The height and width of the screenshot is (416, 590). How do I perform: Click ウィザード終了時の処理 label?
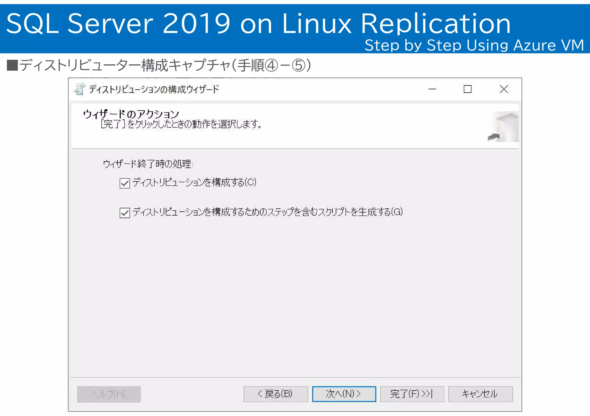[x=148, y=164]
